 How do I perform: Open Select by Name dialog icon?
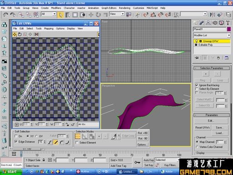[68, 15]
